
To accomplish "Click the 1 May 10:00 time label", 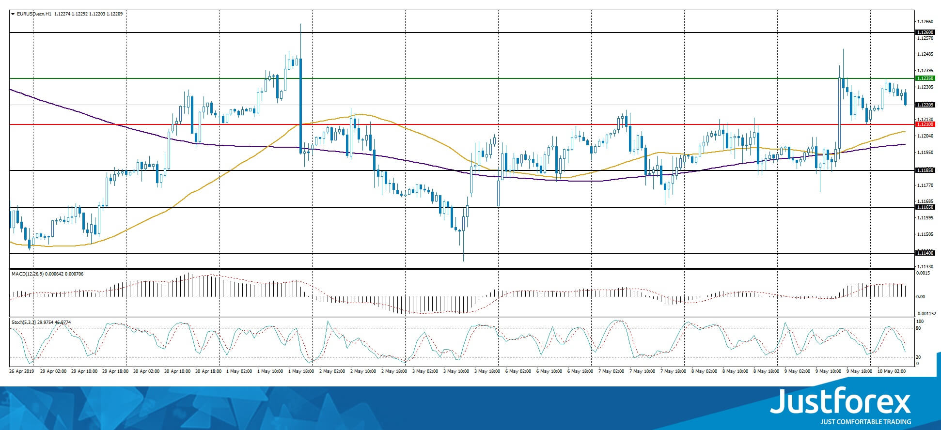I will (270, 371).
